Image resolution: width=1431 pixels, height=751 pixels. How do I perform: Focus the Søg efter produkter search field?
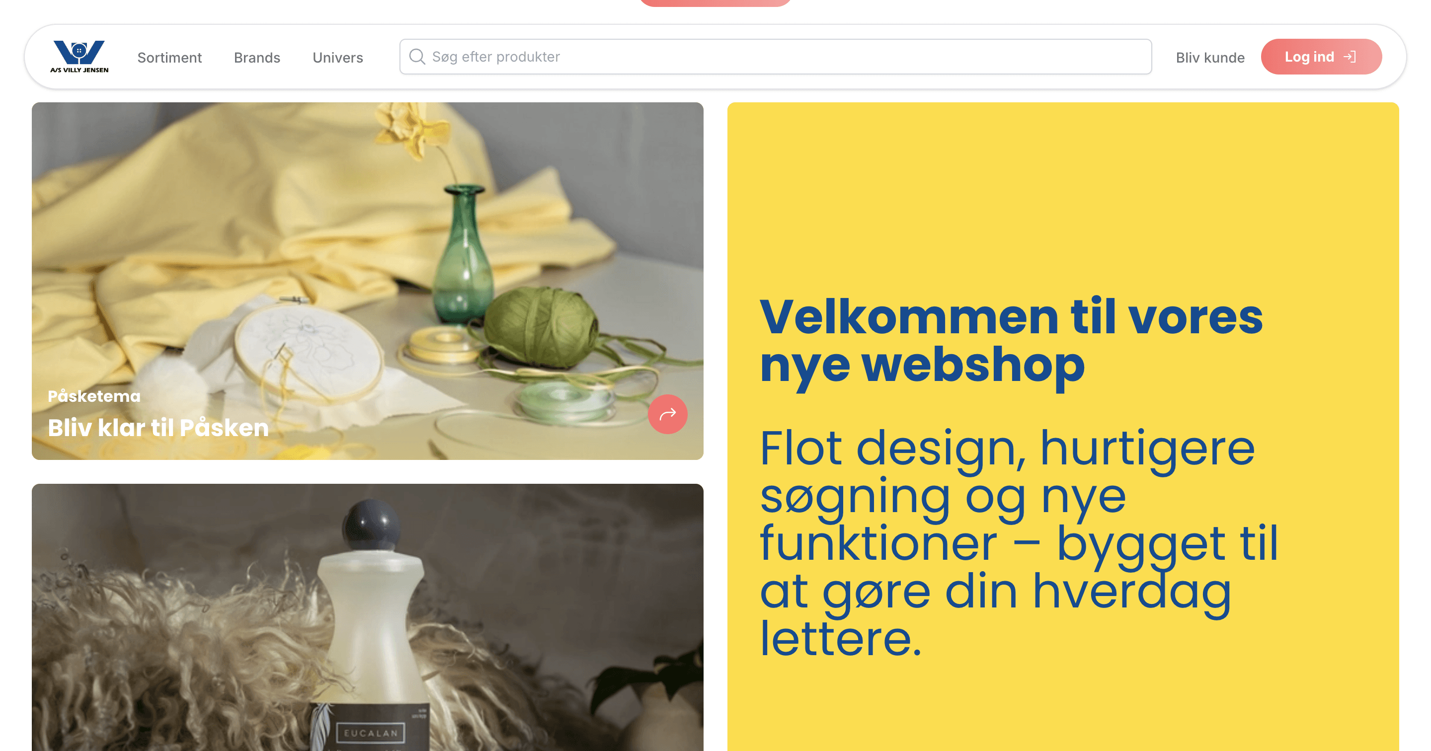(776, 57)
